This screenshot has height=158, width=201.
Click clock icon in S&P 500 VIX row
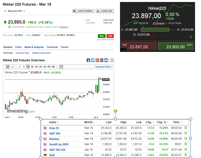tap(186, 149)
